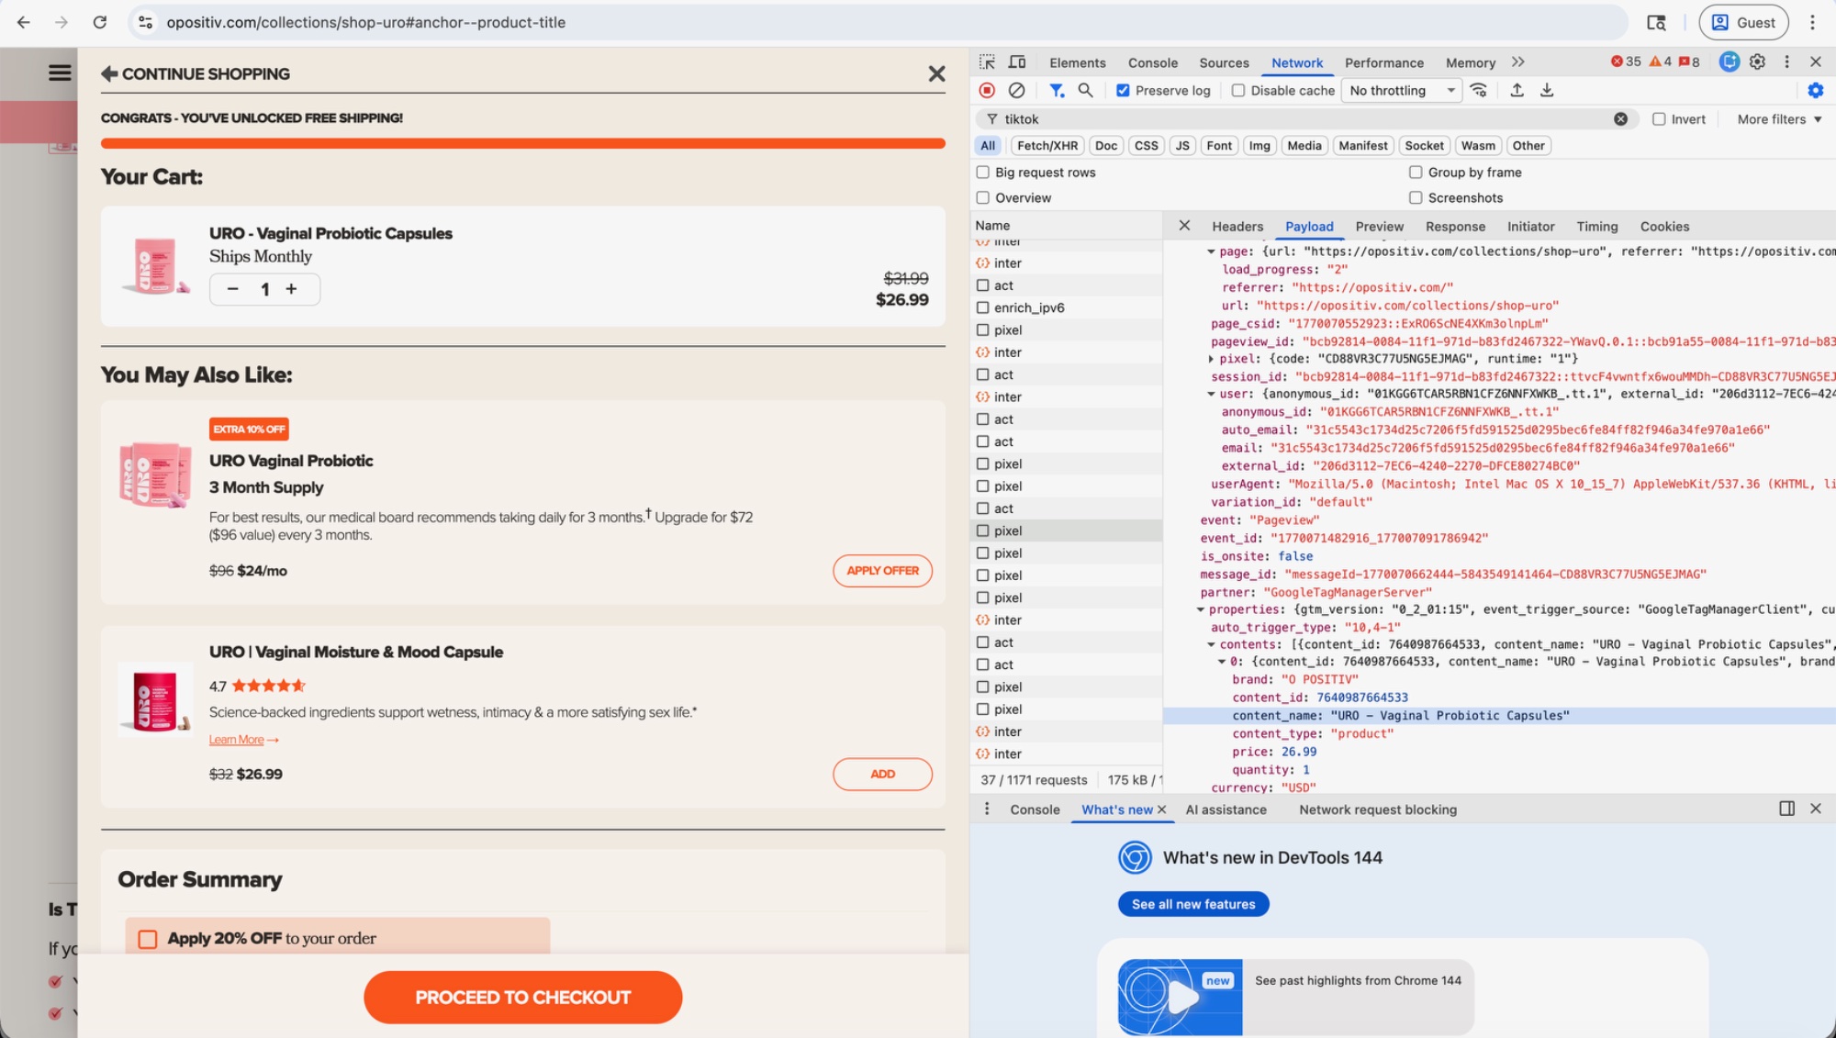Viewport: 1836px width, 1038px height.
Task: Click the inspect element picker icon
Action: [987, 62]
